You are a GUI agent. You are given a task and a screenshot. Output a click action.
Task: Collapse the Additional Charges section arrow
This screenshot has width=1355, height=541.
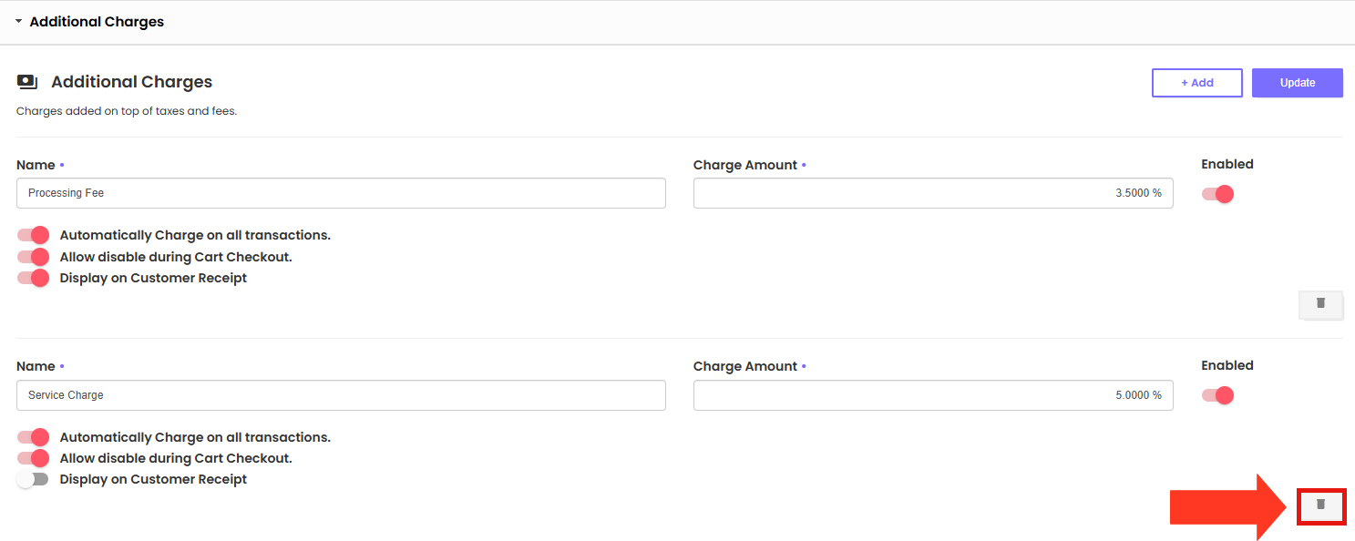18,21
